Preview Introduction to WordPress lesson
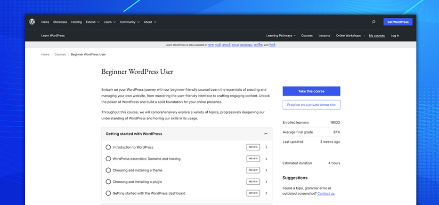Screen dimensions: 439x205 pyautogui.click(x=253, y=147)
